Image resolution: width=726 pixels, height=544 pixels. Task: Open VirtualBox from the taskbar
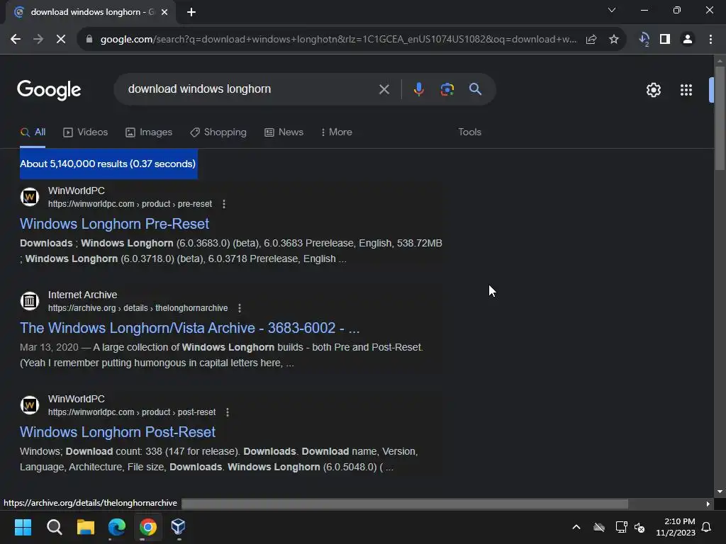coord(178,527)
